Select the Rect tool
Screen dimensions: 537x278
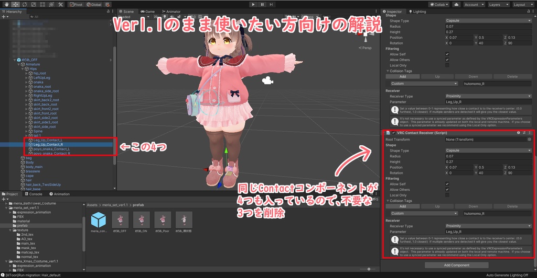click(42, 4)
